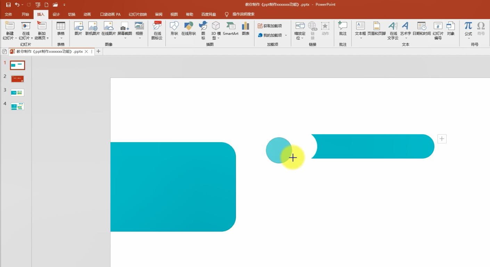The height and width of the screenshot is (267, 490).
Task: Insert a new slide with 新建幻灯片 icon
Action: point(10,25)
